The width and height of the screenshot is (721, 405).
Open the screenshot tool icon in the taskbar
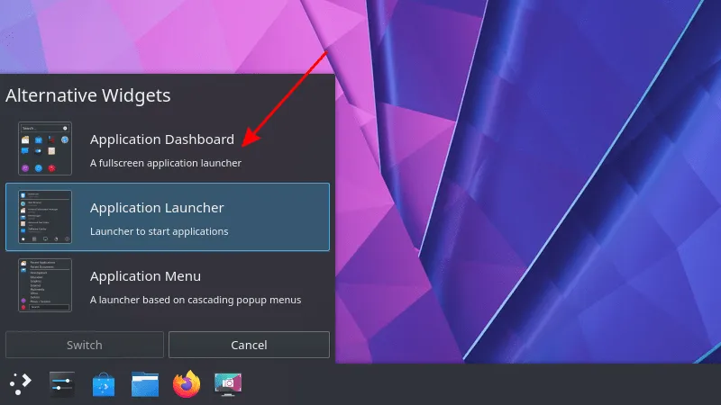click(228, 384)
